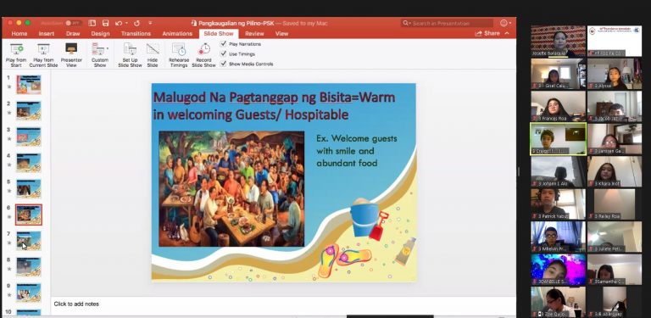
Task: Click the notes area 'Click to add notes'
Action: tap(76, 304)
